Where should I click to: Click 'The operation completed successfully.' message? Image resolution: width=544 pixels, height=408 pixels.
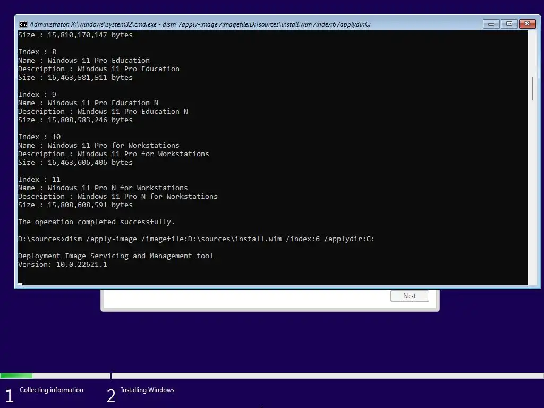tap(97, 222)
